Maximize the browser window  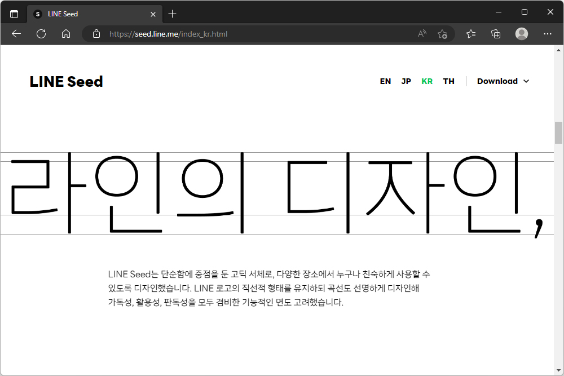(x=525, y=12)
